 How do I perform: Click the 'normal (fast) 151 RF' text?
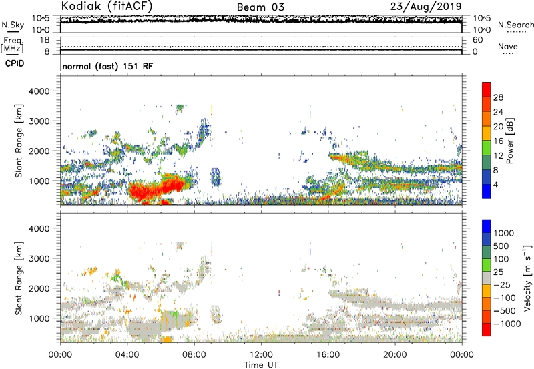pyautogui.click(x=107, y=66)
